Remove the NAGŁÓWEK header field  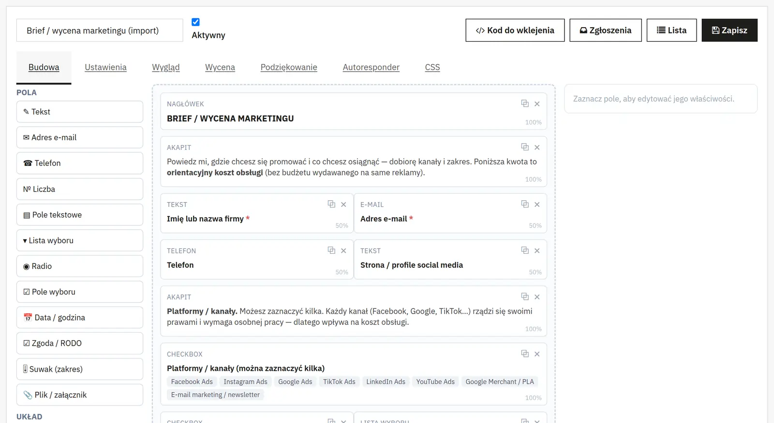point(537,104)
